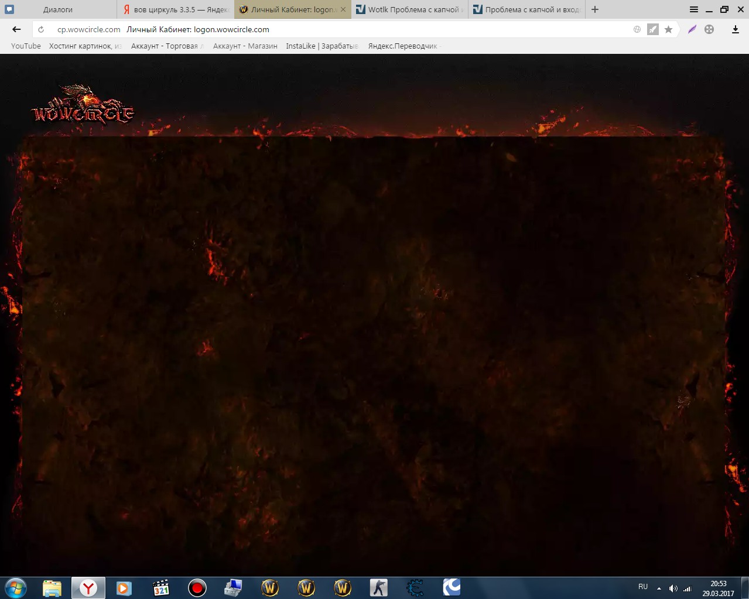Restore down the browser window
Screen dimensions: 749x599
coord(724,9)
